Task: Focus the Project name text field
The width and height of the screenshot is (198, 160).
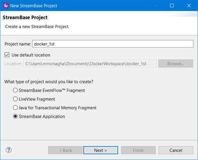Action: (x=113, y=44)
